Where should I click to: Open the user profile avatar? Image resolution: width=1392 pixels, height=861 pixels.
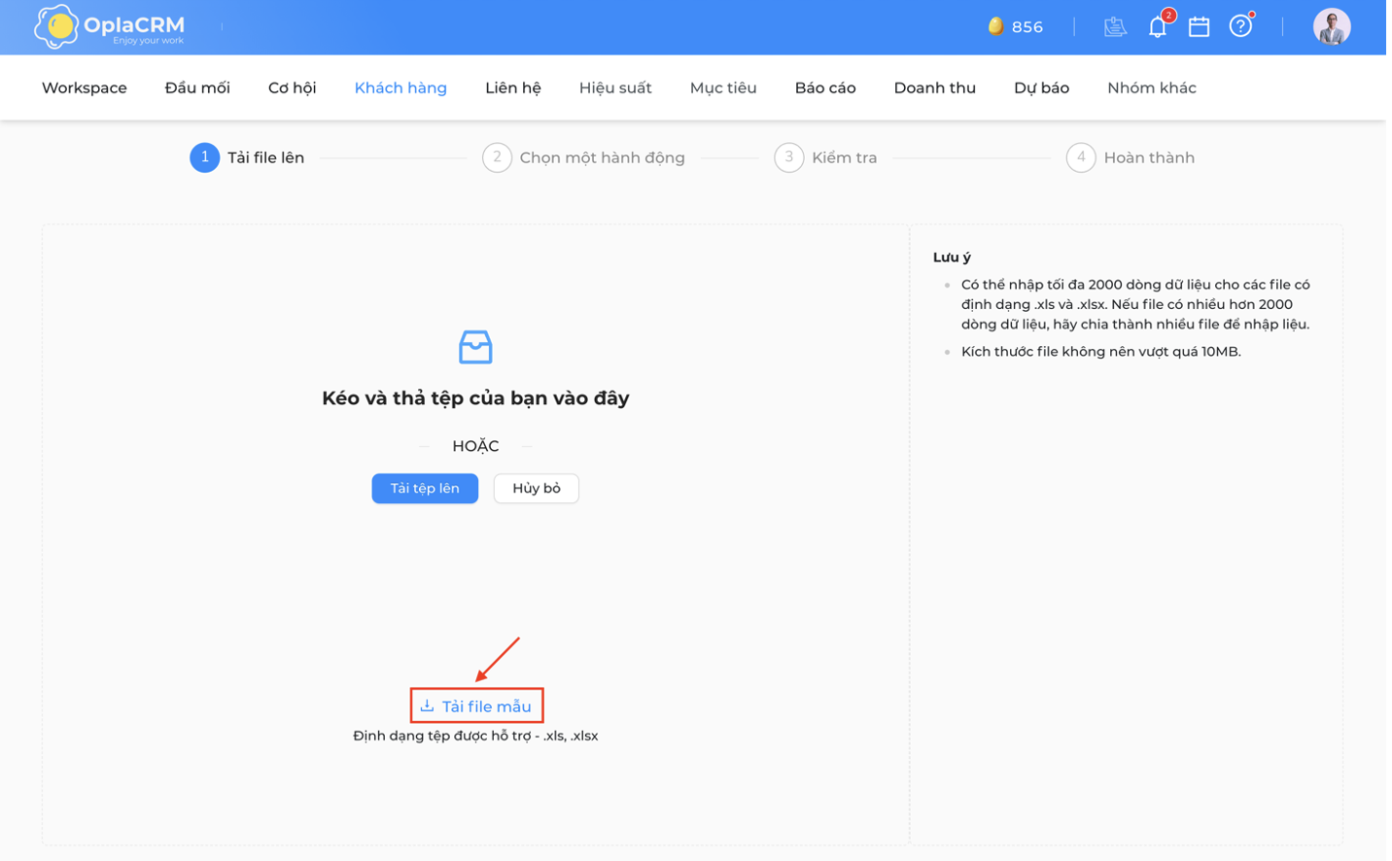(x=1332, y=27)
